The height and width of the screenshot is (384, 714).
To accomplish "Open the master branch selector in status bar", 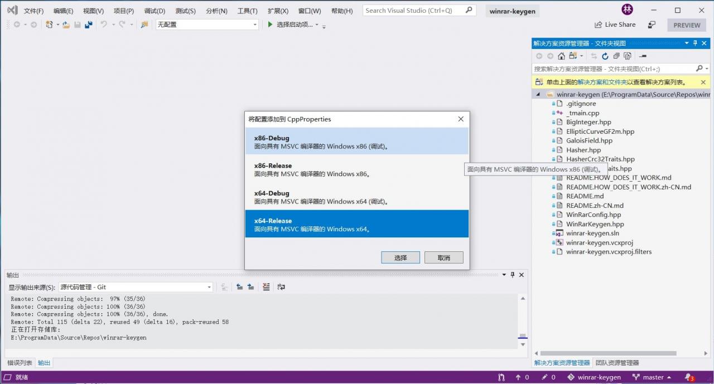I will 651,377.
